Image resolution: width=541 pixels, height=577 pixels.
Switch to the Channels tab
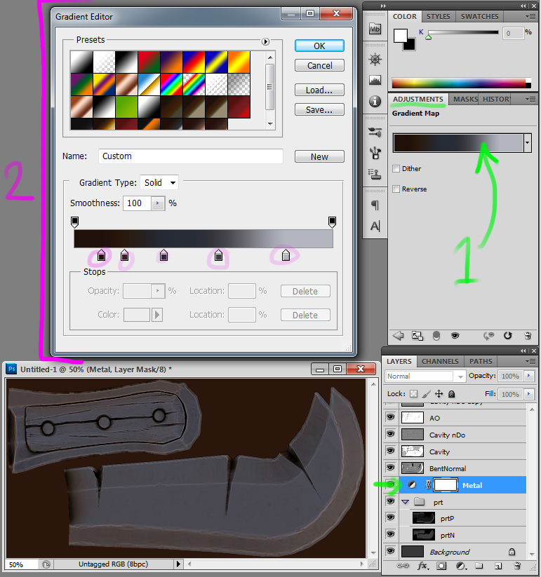point(440,361)
